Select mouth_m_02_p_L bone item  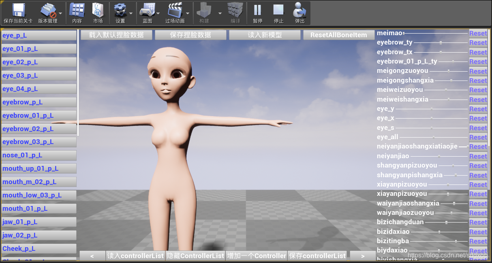coord(39,182)
